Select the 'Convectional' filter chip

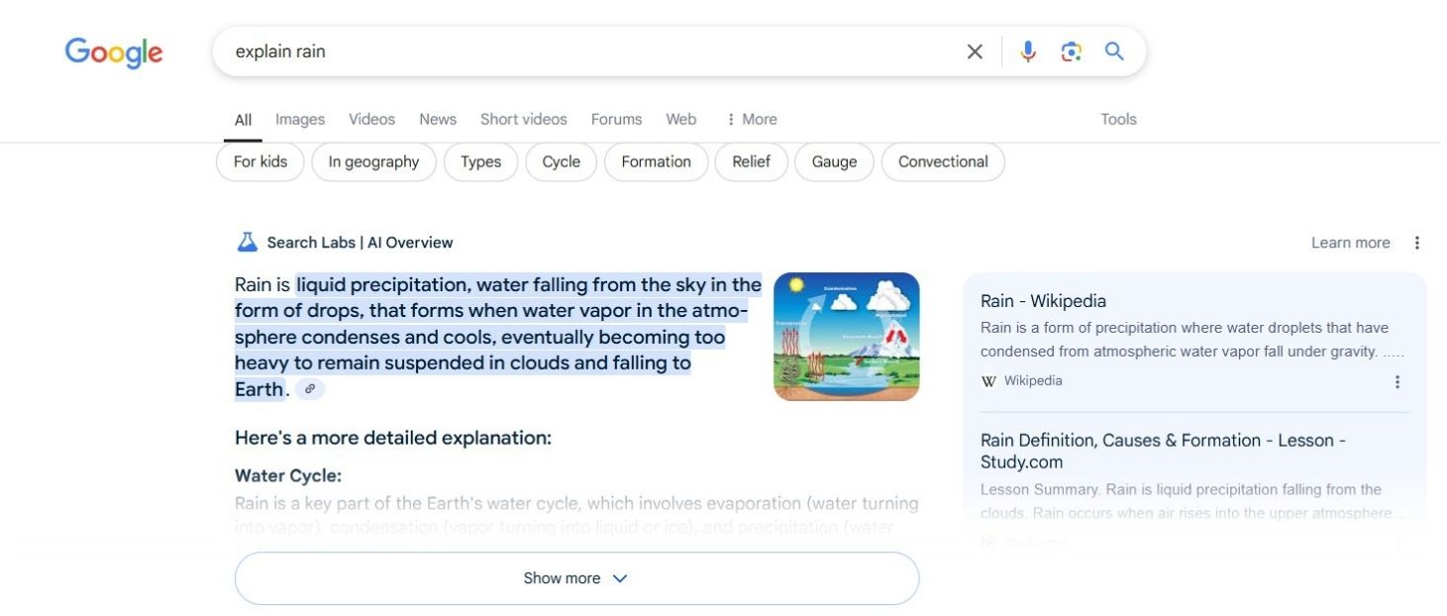coord(943,162)
